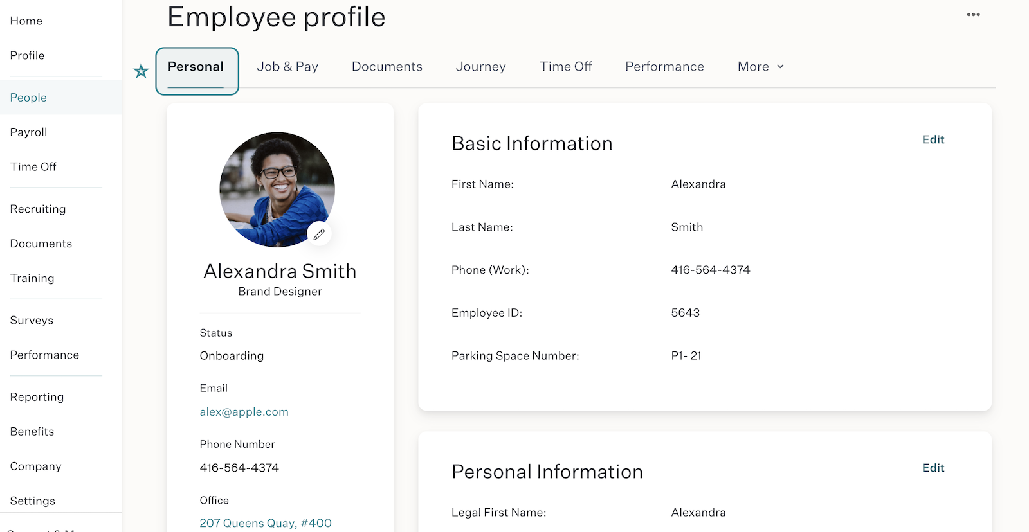Open the Performance profile tab
Screen dimensions: 1029x532
664,67
